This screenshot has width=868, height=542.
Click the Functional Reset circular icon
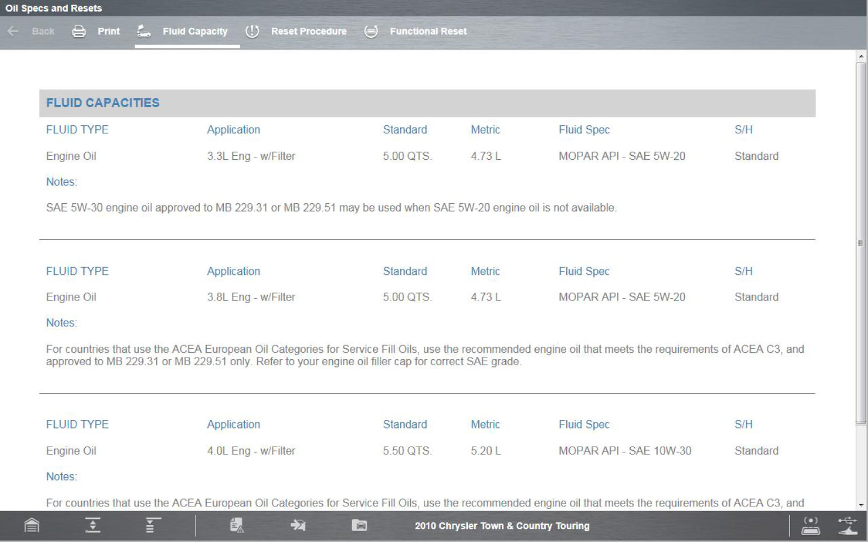tap(371, 32)
